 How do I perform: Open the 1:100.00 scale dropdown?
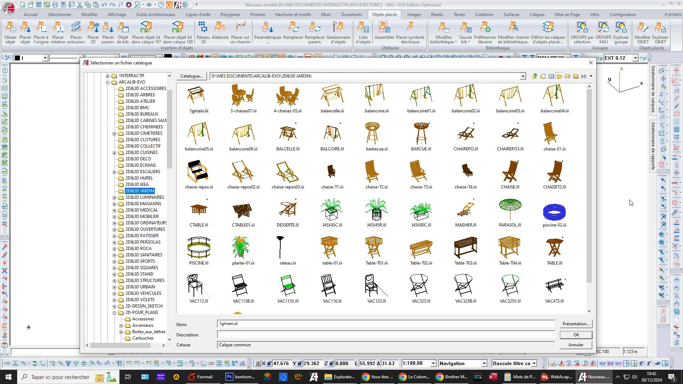433,363
